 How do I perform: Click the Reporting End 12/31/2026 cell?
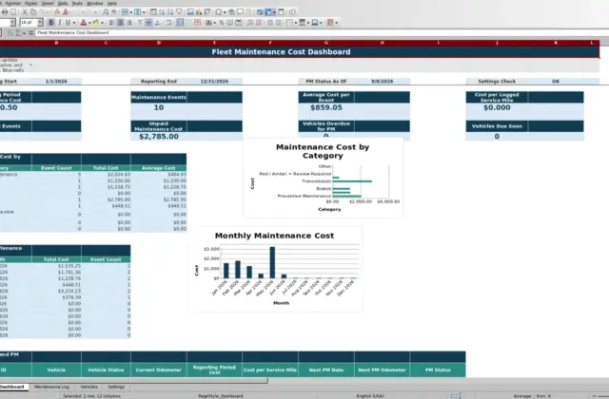pos(214,82)
